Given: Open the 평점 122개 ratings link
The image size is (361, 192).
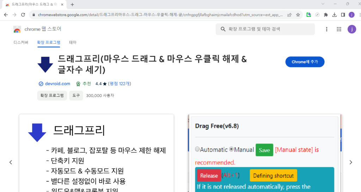Looking at the screenshot, I should coord(120,84).
